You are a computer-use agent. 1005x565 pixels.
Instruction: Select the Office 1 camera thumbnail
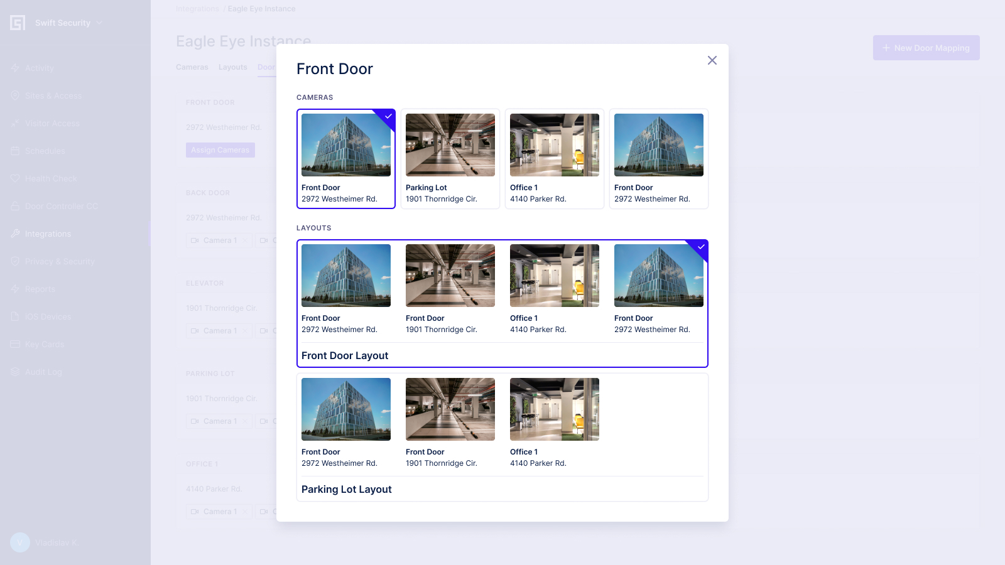click(x=554, y=145)
